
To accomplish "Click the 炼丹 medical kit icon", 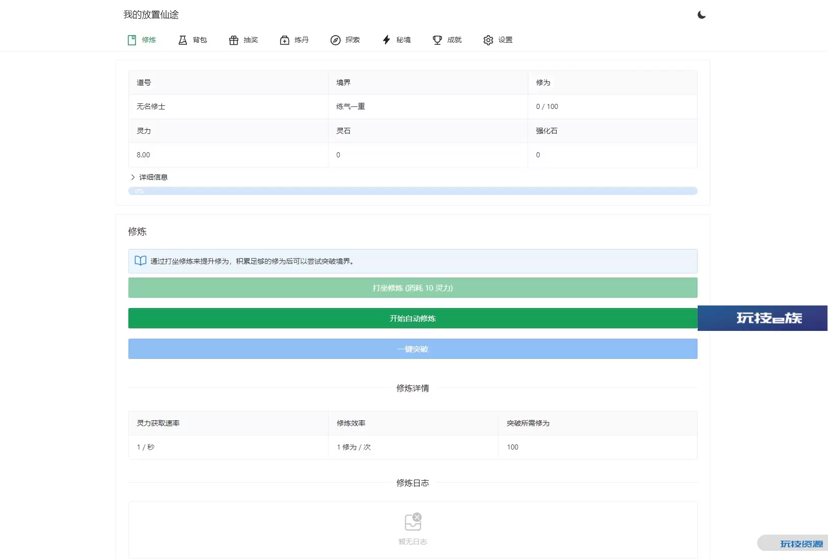I will (x=285, y=40).
